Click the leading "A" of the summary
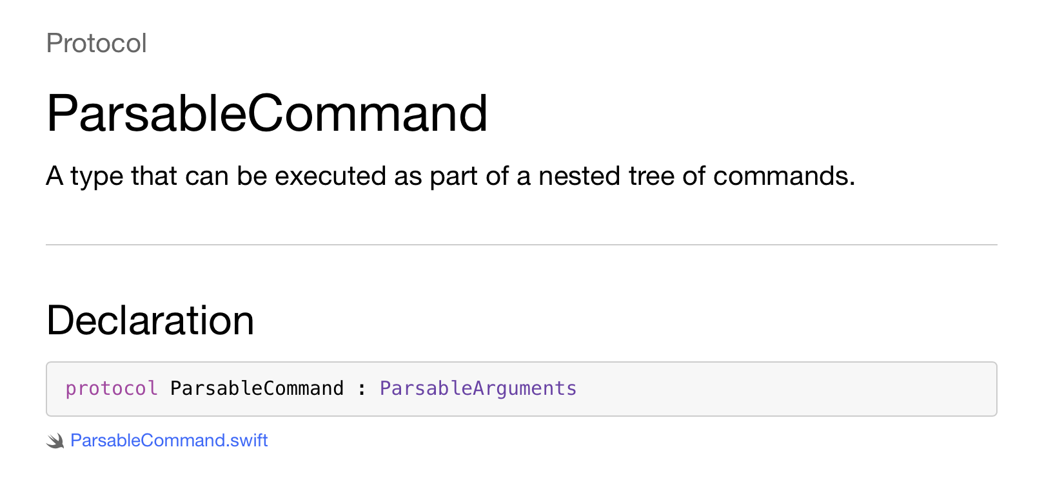 point(55,176)
